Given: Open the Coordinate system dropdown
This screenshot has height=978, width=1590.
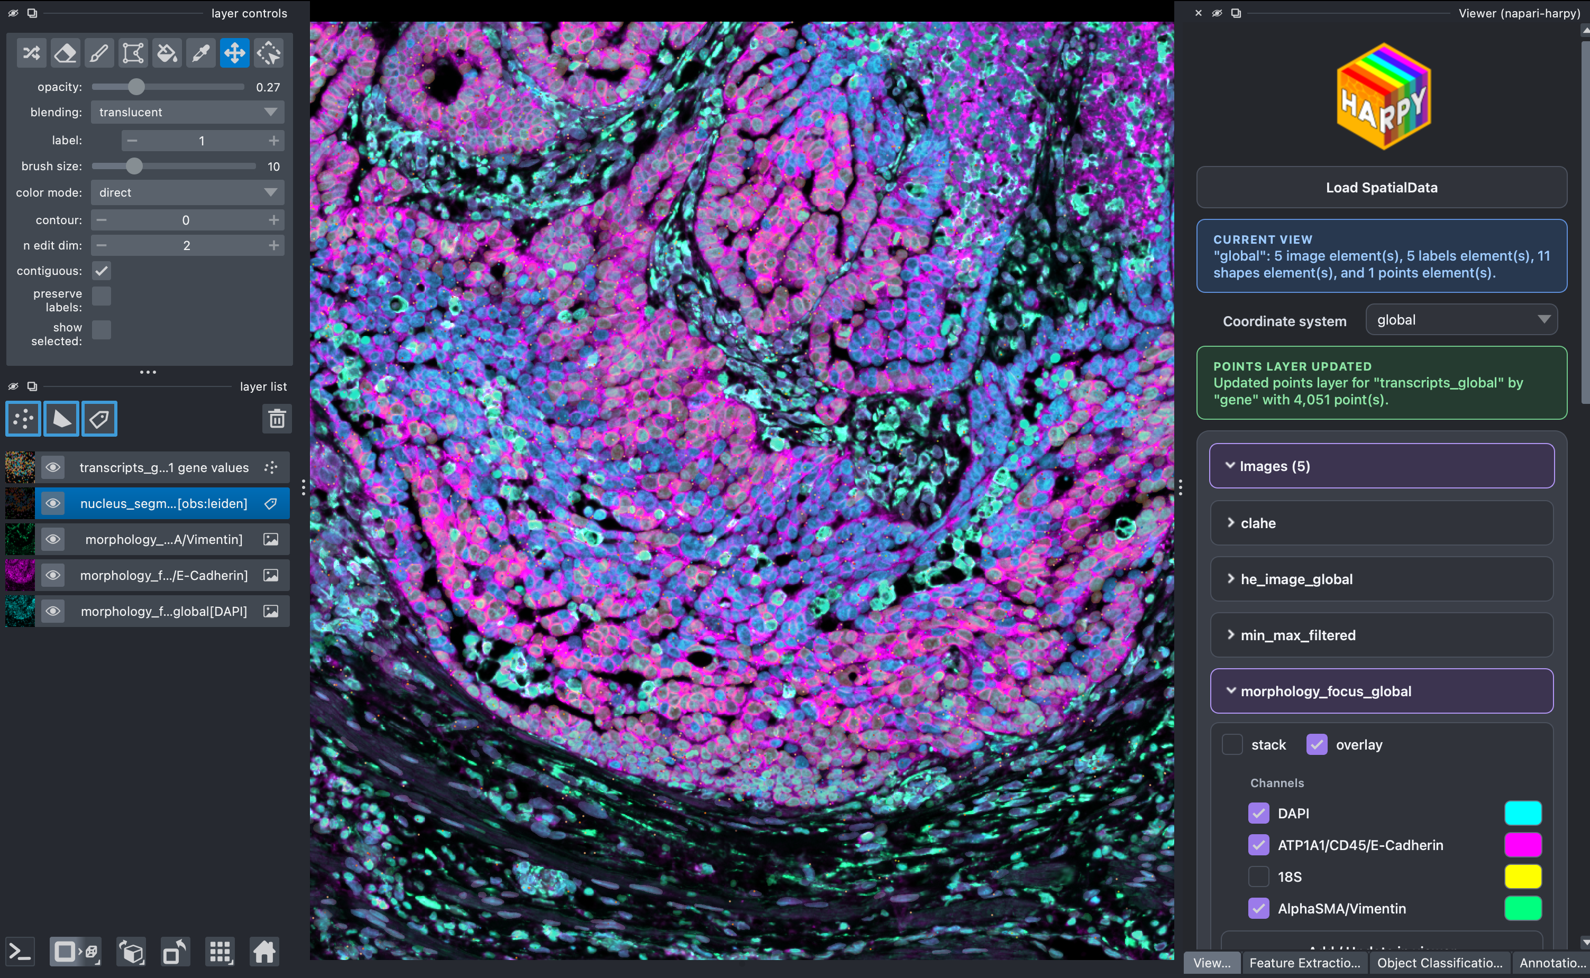Looking at the screenshot, I should 1461,319.
